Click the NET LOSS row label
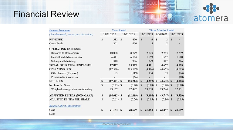233x130 pixels. click(x=56, y=81)
